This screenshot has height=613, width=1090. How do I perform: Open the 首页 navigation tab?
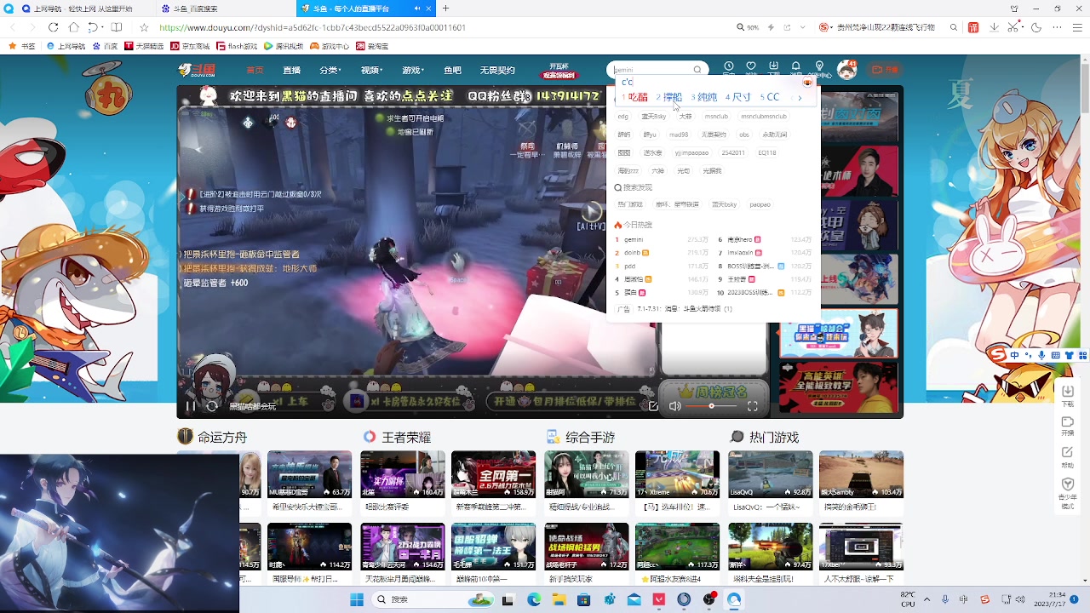pos(255,70)
